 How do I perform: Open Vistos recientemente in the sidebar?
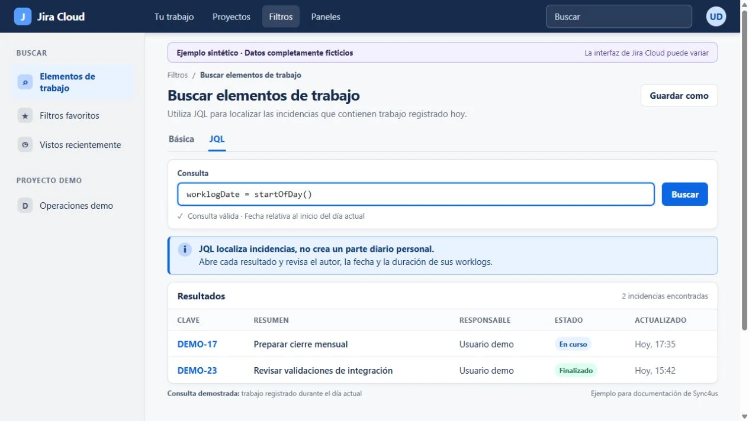coord(73,145)
